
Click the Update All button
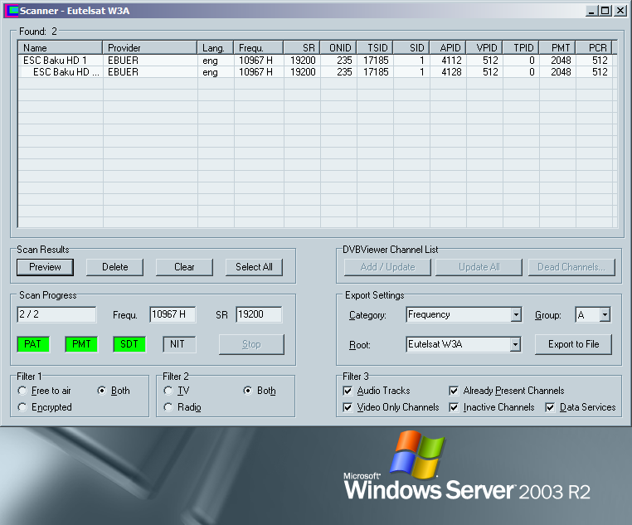tap(479, 267)
